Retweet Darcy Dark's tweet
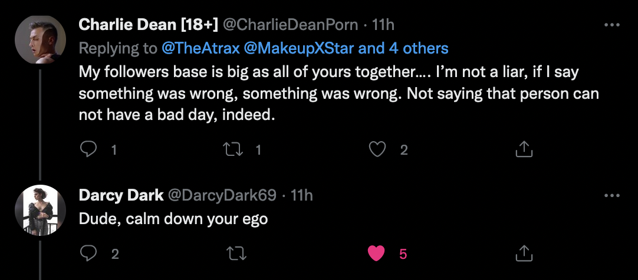 coord(235,254)
